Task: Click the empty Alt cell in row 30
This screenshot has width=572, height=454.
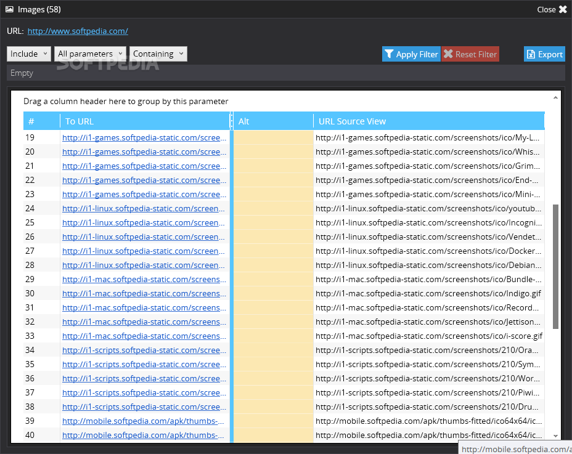Action: [273, 294]
